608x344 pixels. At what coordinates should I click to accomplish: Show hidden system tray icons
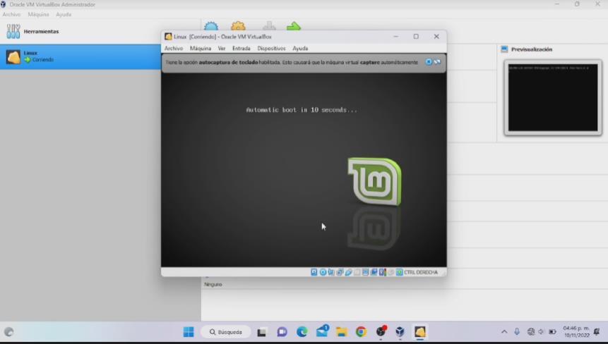click(504, 331)
